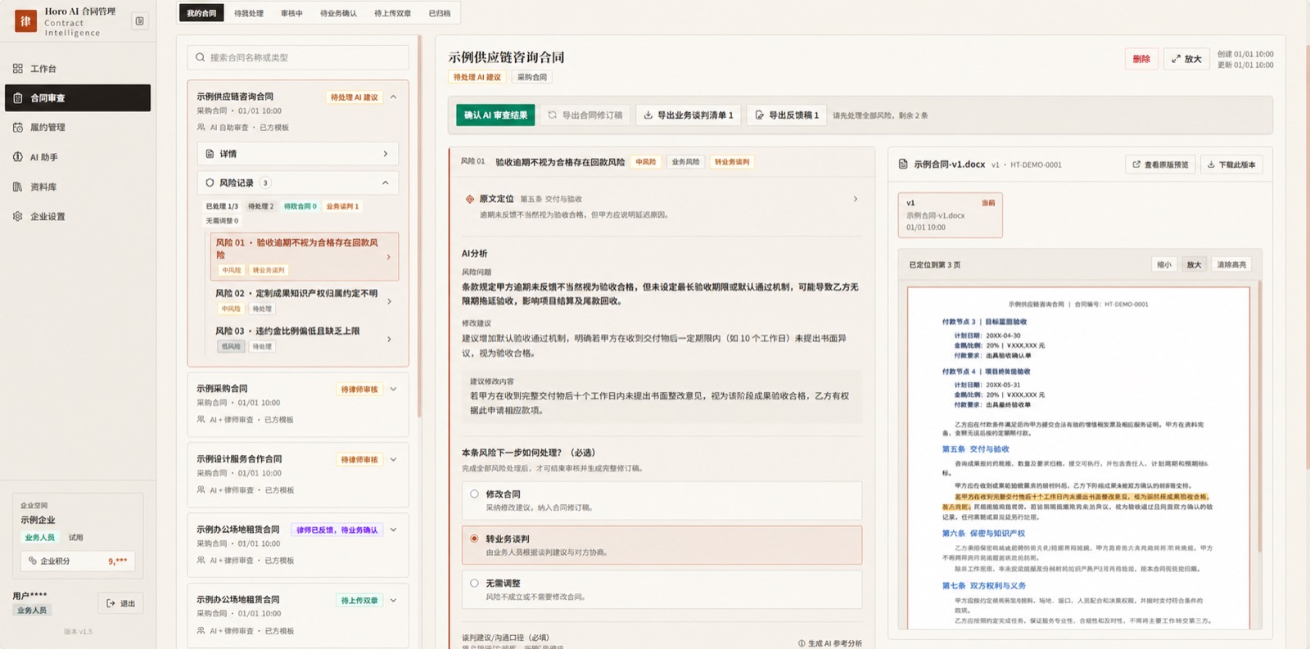
Task: Switch to the 待上传双章 tab
Action: coord(393,13)
